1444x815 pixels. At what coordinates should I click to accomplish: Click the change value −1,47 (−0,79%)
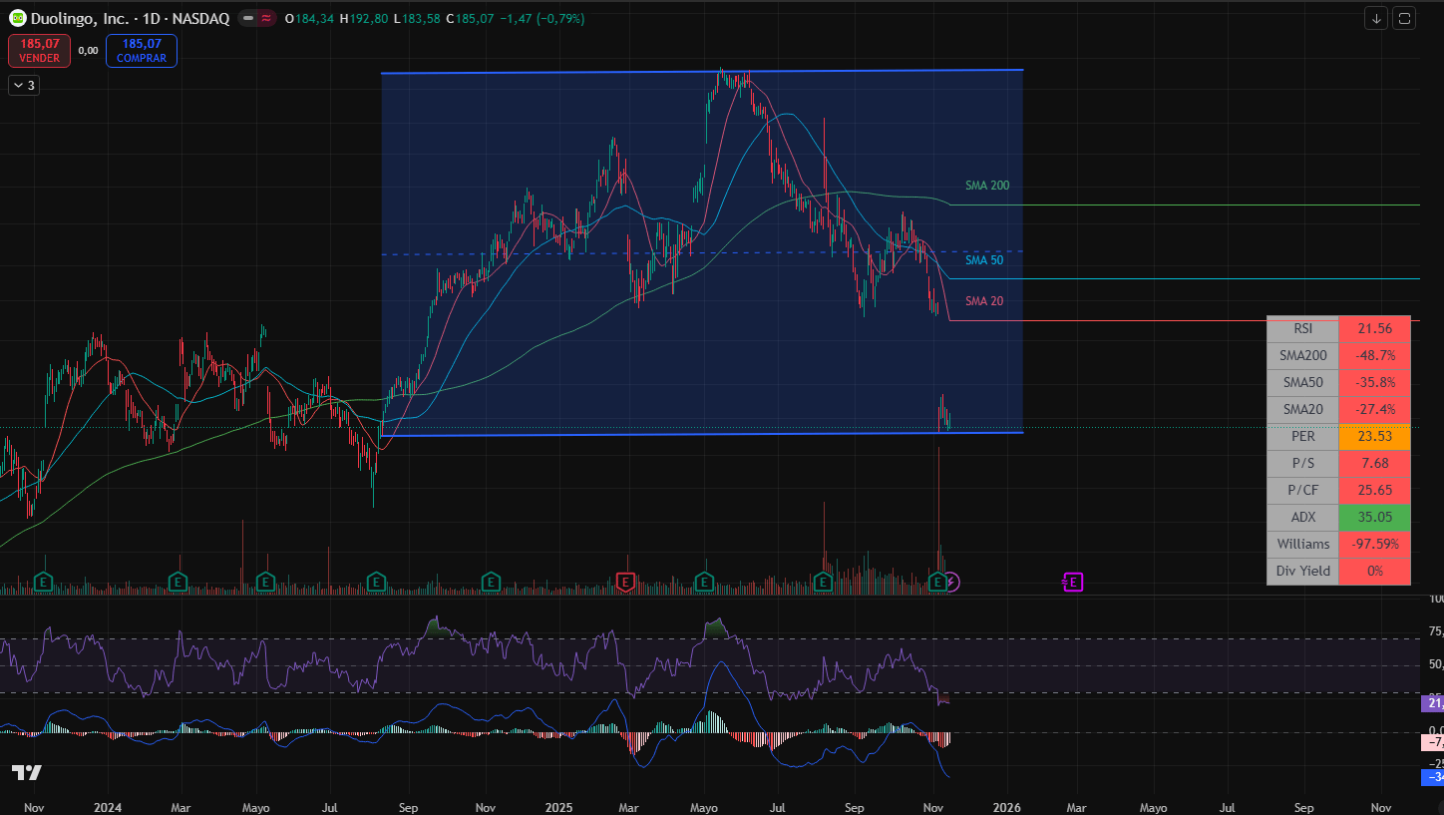(543, 19)
